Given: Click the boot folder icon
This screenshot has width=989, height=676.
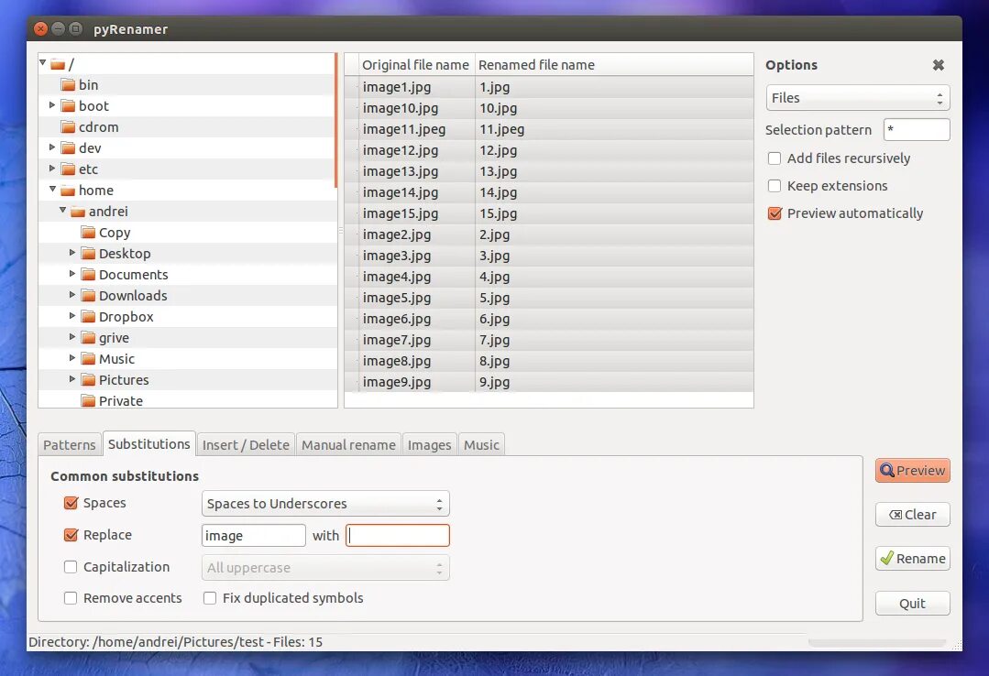Looking at the screenshot, I should [x=68, y=106].
